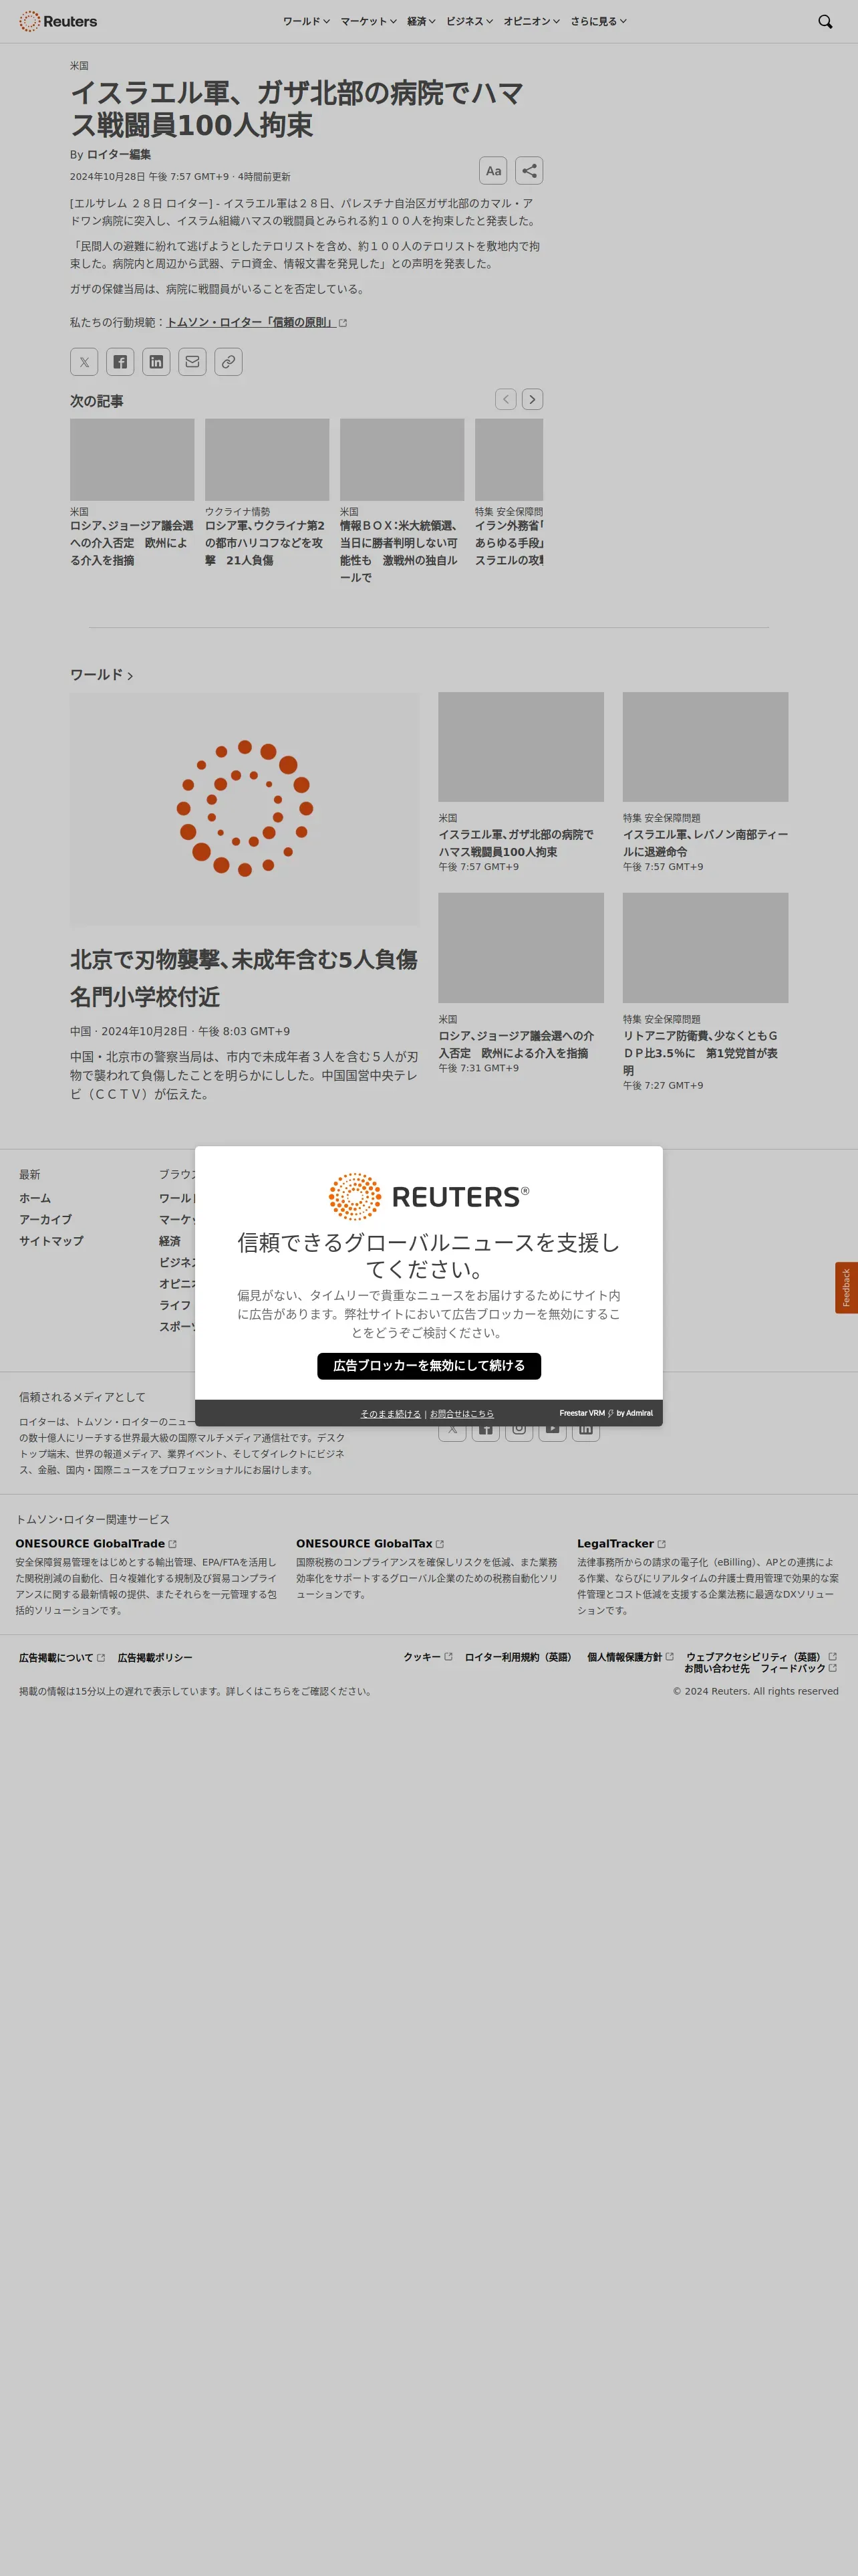
Task: Open お問い合わせ先 footer link
Action: [716, 1668]
